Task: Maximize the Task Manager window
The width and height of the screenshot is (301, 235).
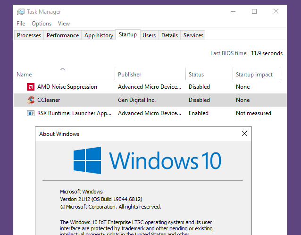Action: click(254, 11)
